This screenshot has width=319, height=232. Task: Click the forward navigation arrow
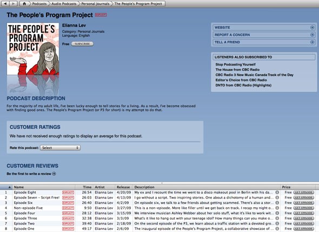tap(13, 3)
